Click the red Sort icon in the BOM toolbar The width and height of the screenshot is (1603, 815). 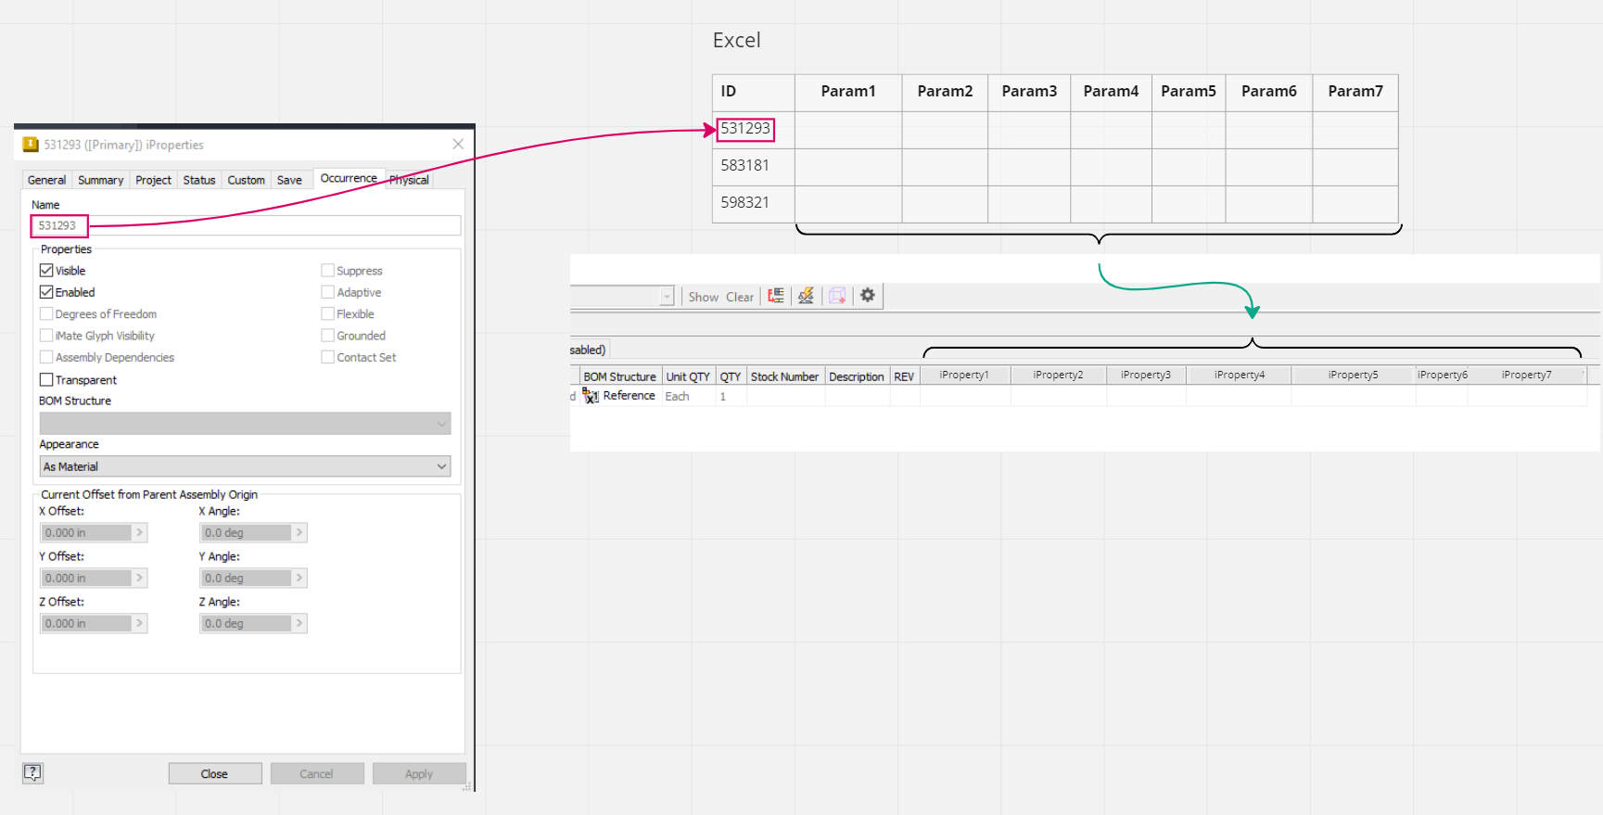coord(776,296)
